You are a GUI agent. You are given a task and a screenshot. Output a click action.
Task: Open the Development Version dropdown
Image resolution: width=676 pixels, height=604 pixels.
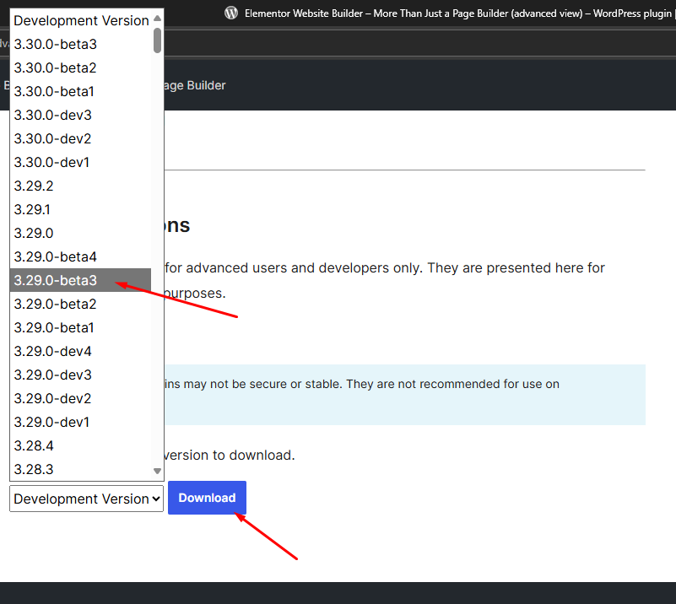[x=86, y=499]
